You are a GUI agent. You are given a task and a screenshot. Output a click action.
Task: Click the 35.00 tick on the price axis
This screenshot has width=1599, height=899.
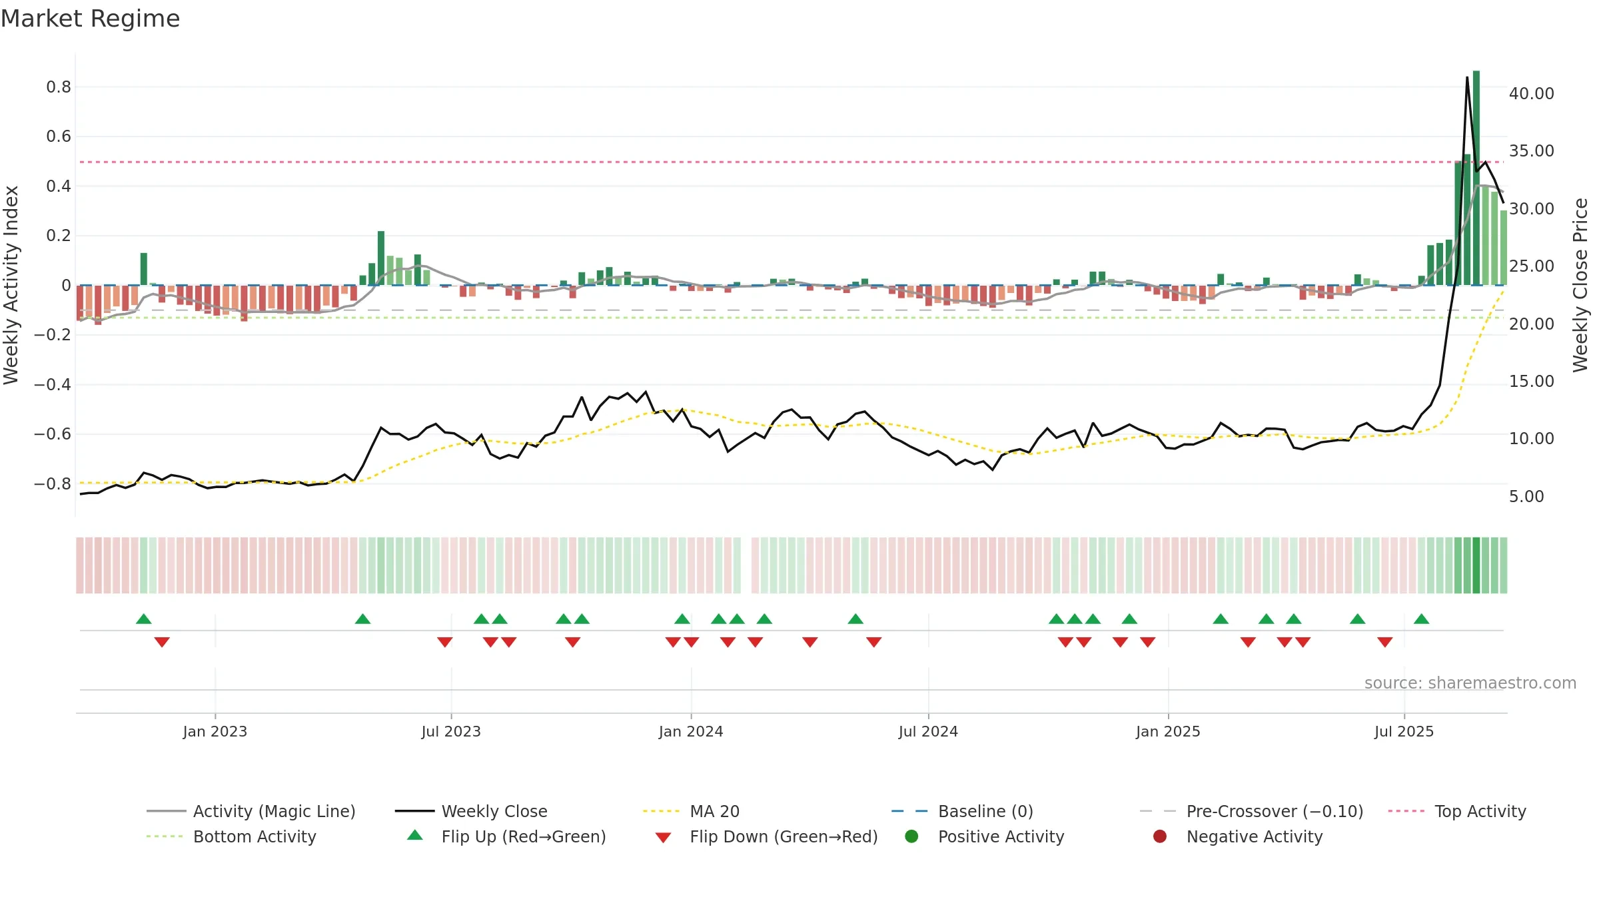1532,151
